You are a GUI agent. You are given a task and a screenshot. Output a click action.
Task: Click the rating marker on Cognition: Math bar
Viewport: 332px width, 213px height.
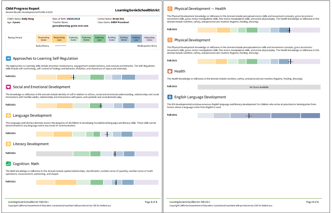[x=116, y=183]
